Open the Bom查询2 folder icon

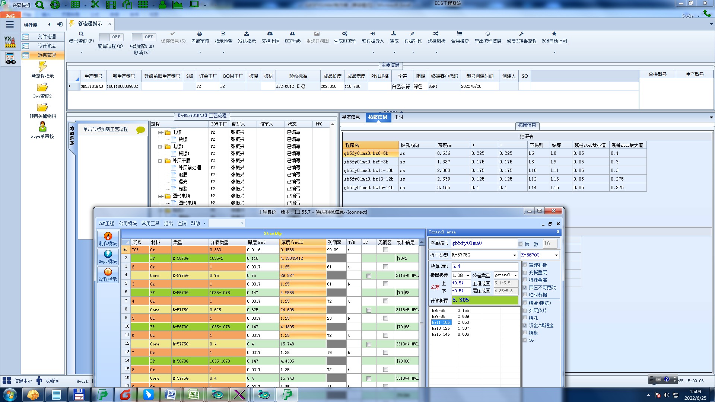[42, 87]
